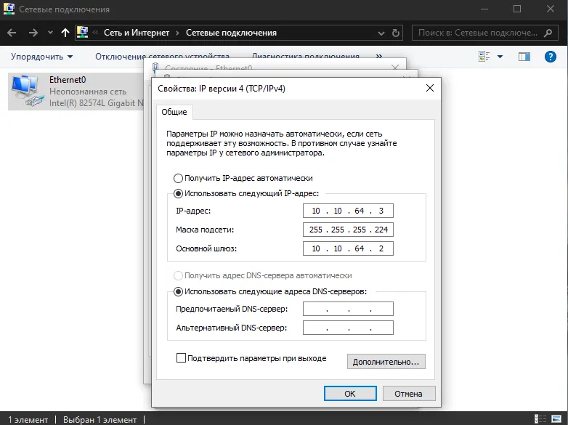This screenshot has height=425, width=568.
Task: Open recent locations dropdown arrow
Action: [x=50, y=33]
